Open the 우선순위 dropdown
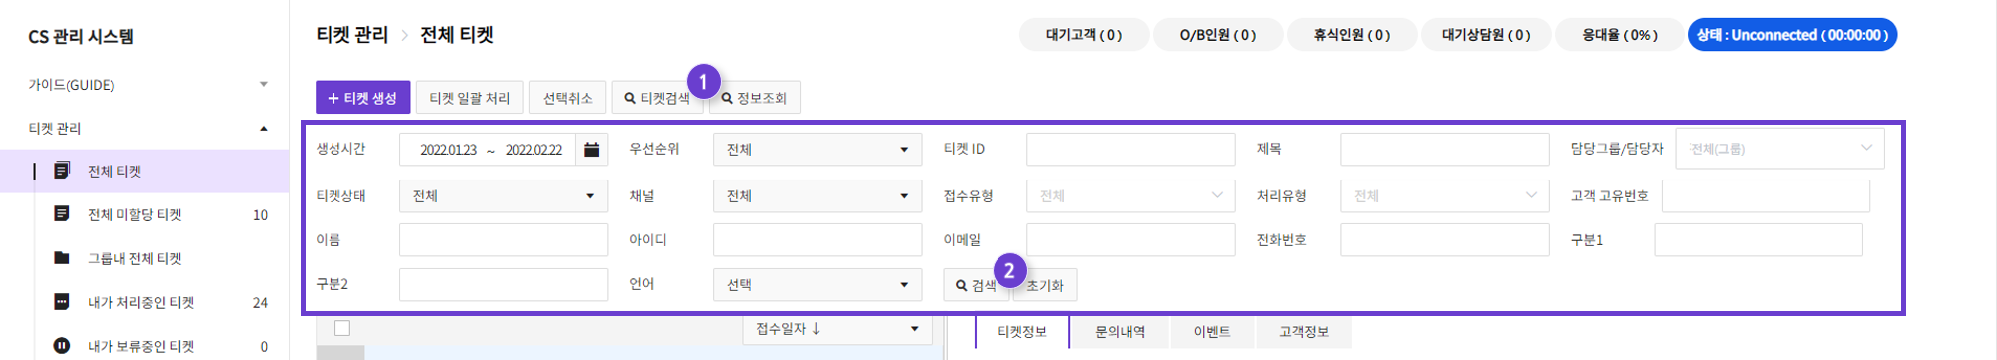This screenshot has height=360, width=1997. tap(817, 150)
